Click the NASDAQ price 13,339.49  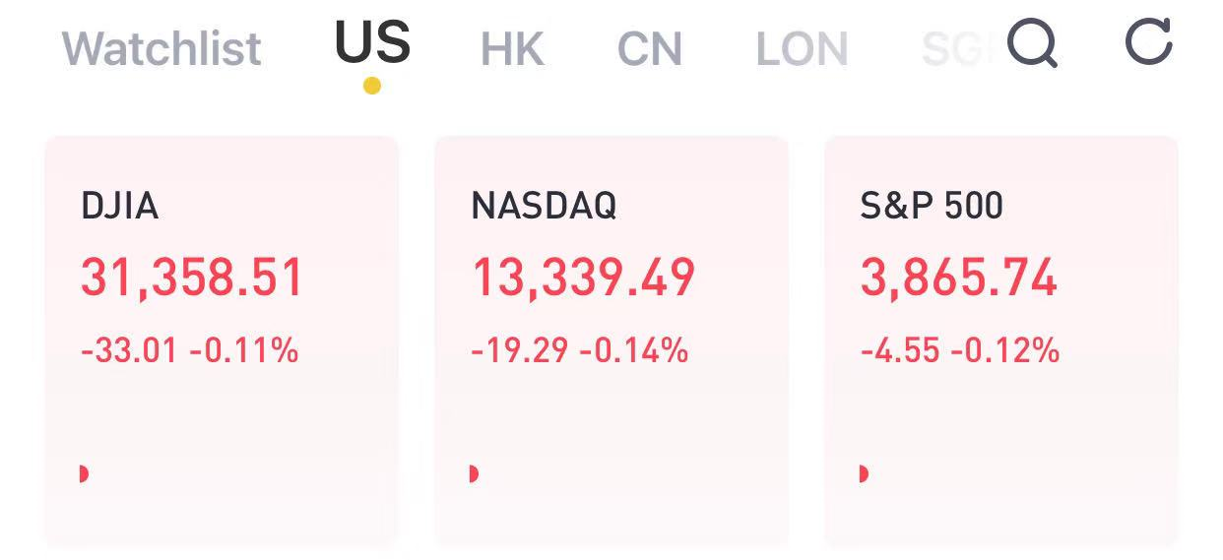583,278
